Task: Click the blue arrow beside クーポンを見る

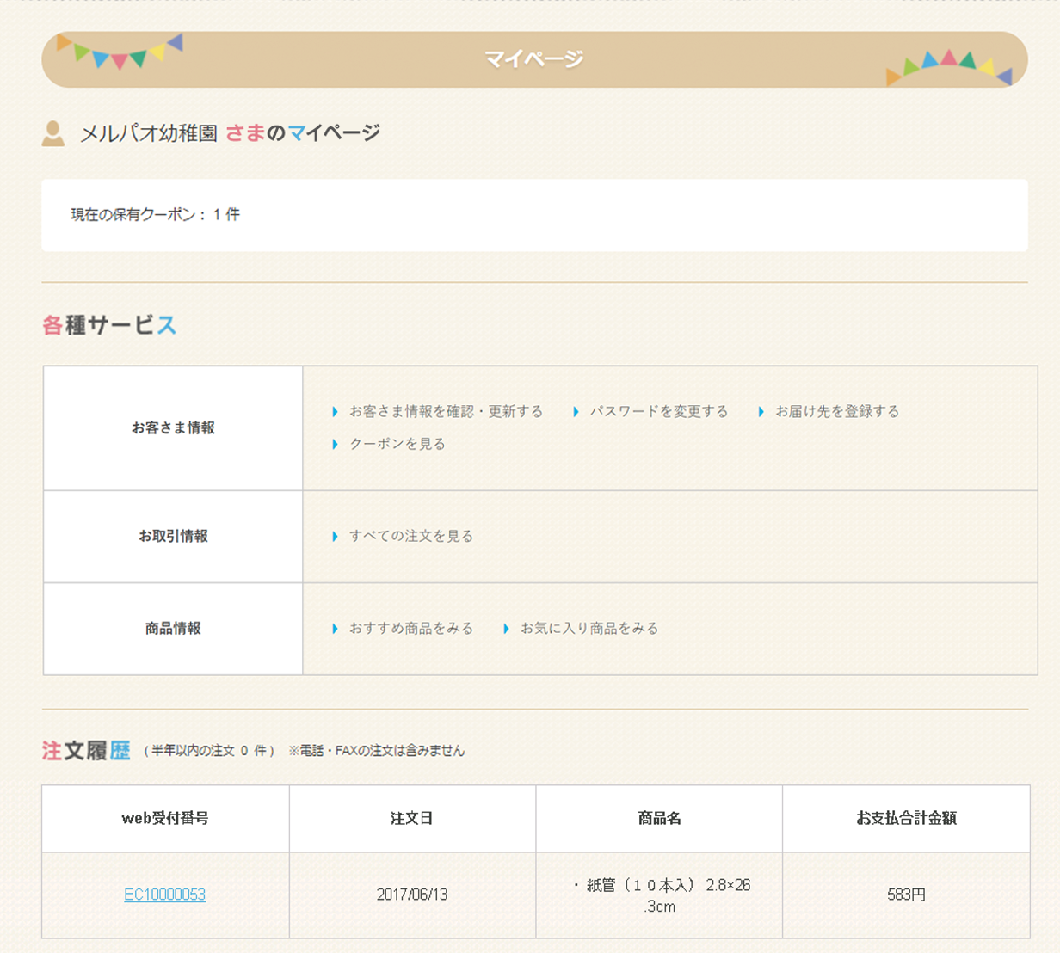Action: click(335, 444)
